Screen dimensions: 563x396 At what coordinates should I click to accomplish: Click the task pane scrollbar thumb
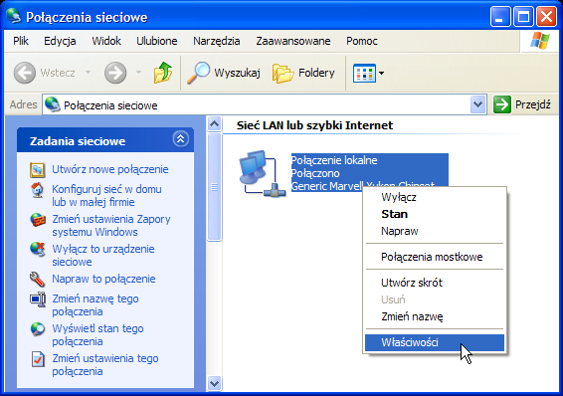pos(214,187)
